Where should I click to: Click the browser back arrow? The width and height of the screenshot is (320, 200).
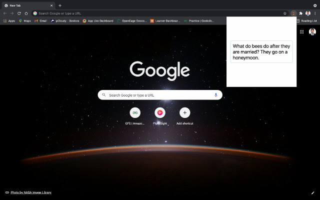pyautogui.click(x=5, y=13)
